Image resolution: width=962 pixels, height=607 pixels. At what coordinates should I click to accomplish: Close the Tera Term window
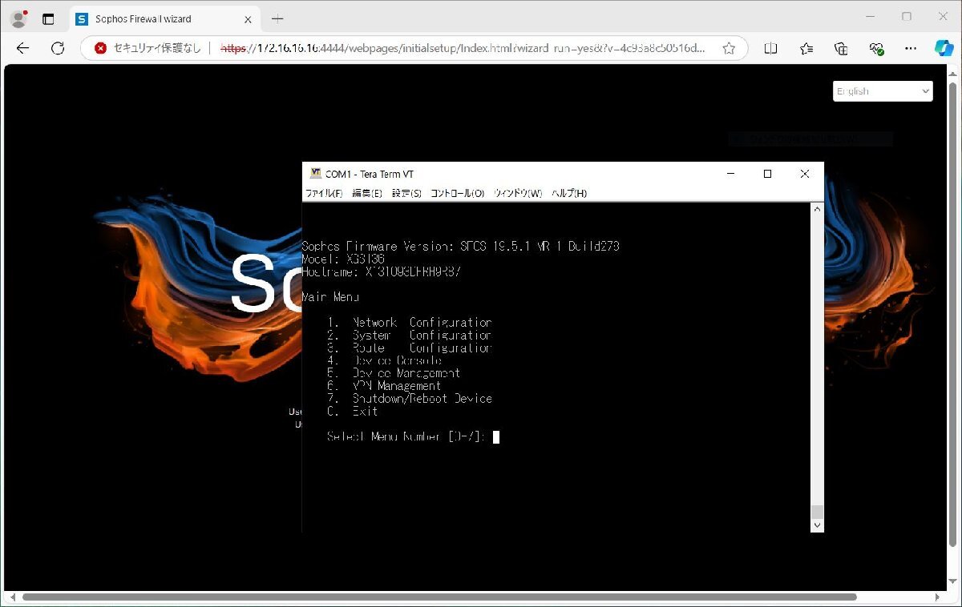coord(805,174)
